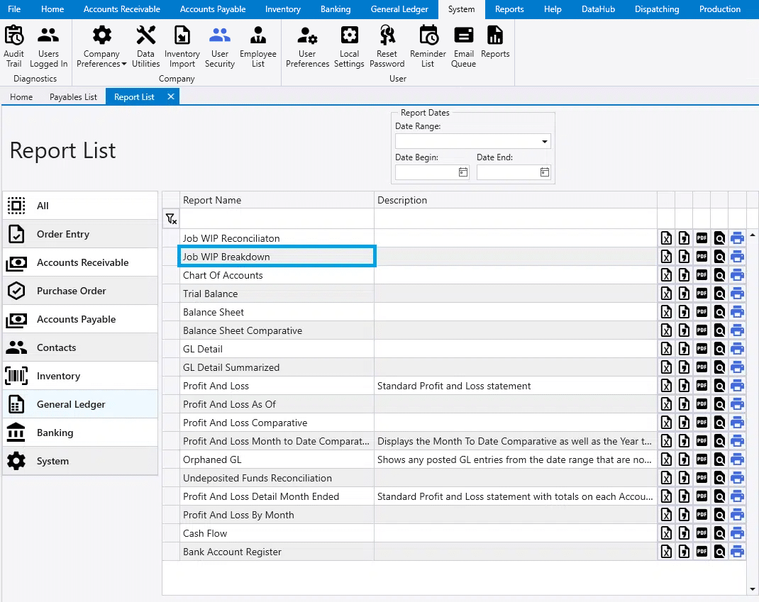Click the Description filter field
Viewport: 759px width, 602px height.
click(516, 218)
